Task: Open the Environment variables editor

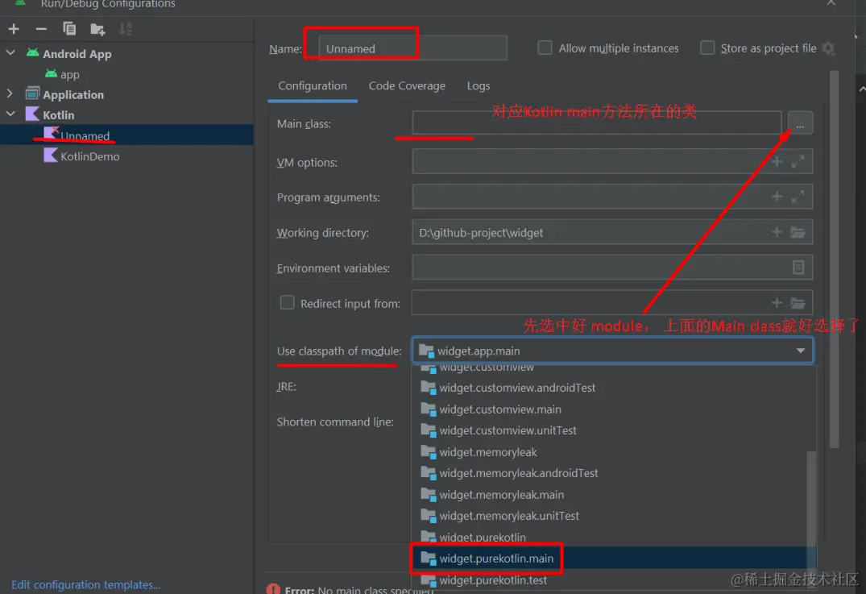Action: click(798, 267)
